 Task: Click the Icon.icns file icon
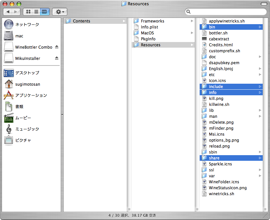204,80
